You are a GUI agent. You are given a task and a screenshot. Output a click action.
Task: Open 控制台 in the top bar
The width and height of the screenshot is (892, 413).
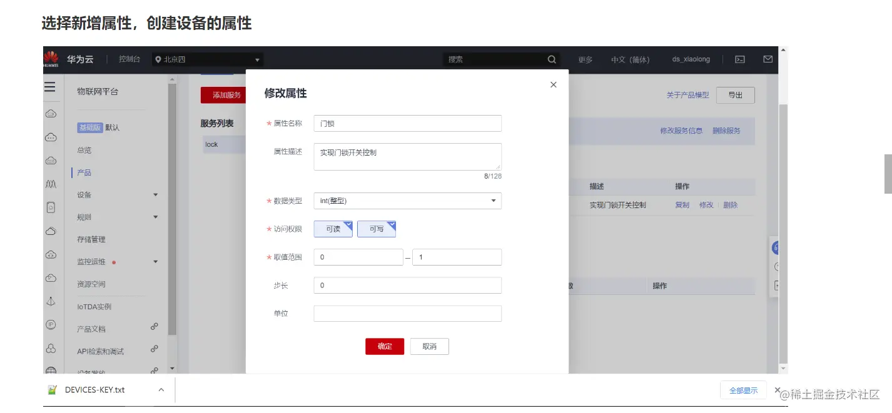pyautogui.click(x=129, y=59)
